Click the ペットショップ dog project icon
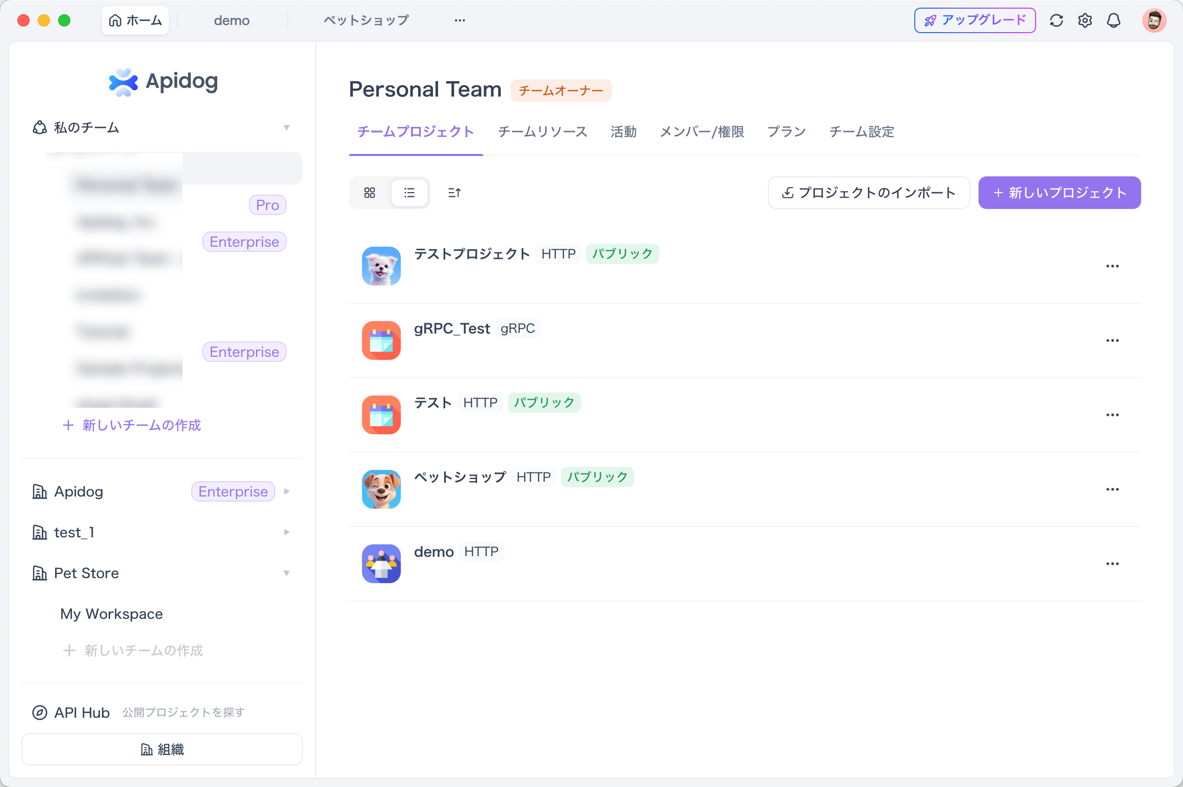The image size is (1183, 787). click(381, 489)
